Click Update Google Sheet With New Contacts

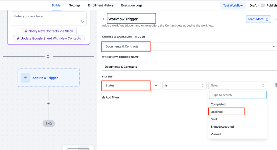click(49, 38)
